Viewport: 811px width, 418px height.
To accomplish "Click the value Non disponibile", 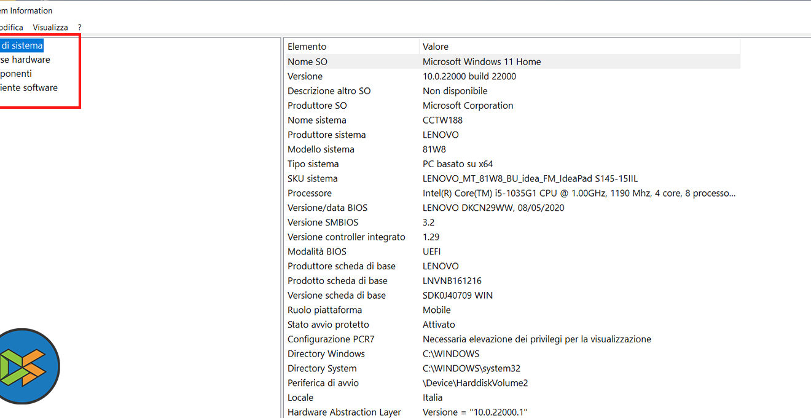I will tap(455, 91).
